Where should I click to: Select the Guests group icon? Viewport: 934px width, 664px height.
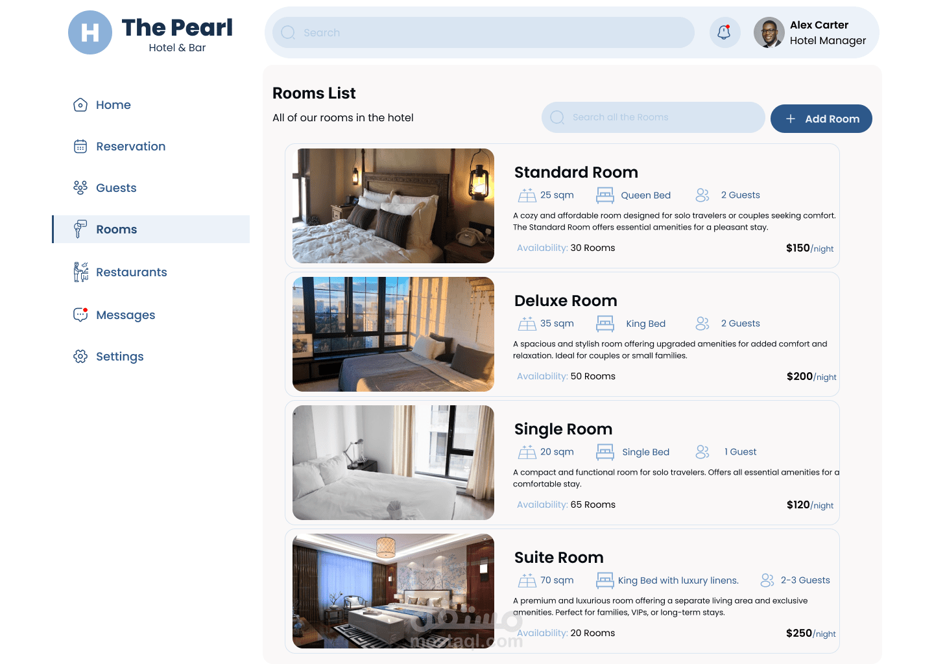(x=80, y=188)
